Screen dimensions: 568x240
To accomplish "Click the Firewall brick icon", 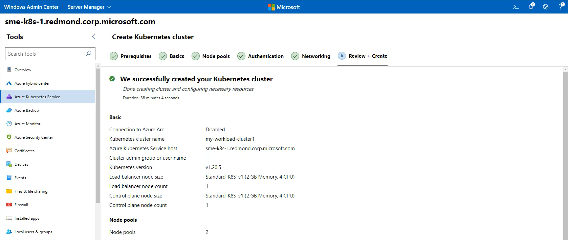I will click(9, 205).
